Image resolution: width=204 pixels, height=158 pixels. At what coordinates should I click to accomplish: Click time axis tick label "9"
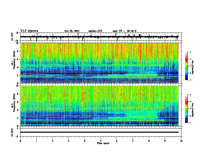tap(165, 141)
